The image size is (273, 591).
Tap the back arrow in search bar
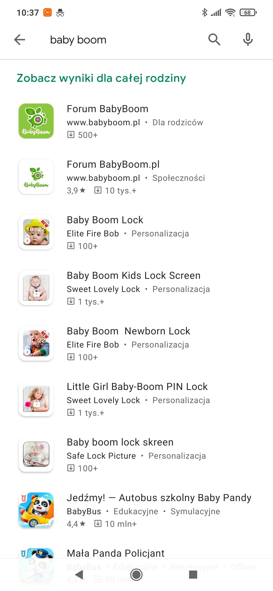coord(20,40)
